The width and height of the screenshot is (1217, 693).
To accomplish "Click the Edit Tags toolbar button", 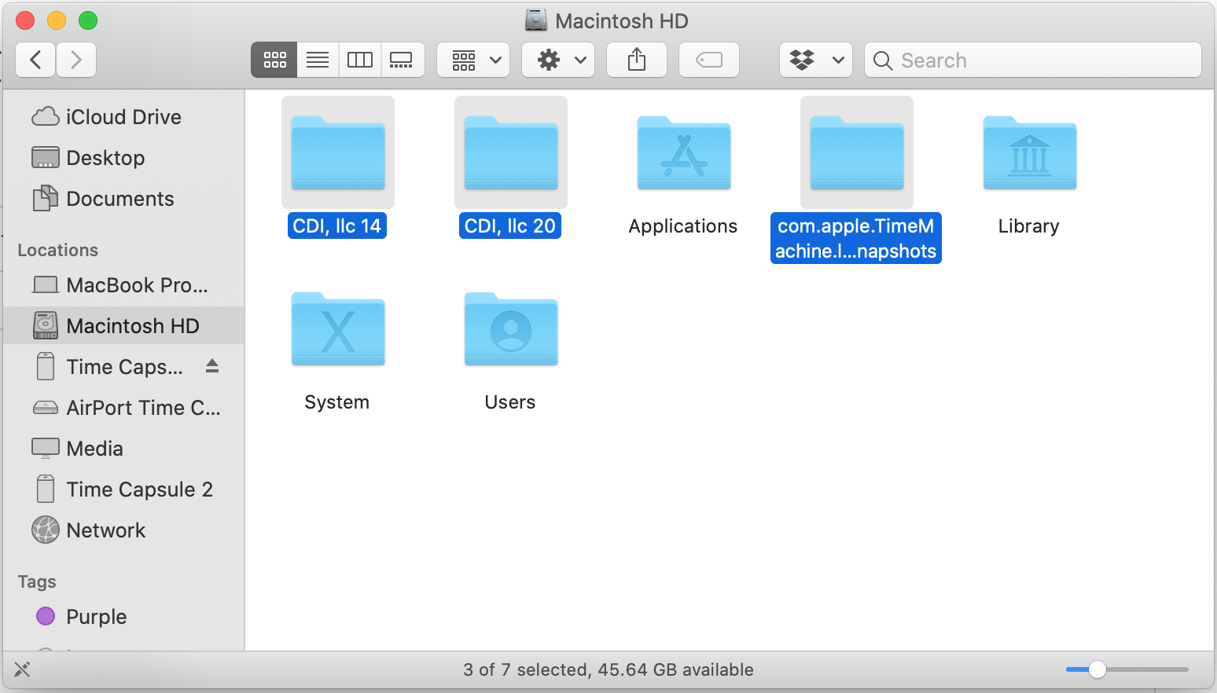I will coord(709,60).
